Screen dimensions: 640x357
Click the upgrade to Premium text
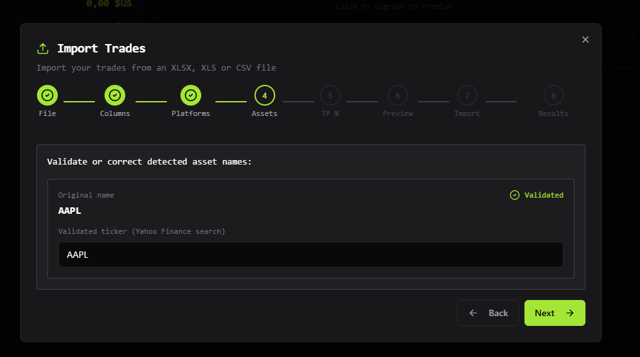[393, 6]
